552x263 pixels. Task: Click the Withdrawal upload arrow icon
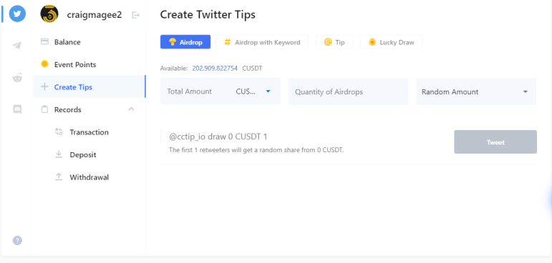[59, 177]
